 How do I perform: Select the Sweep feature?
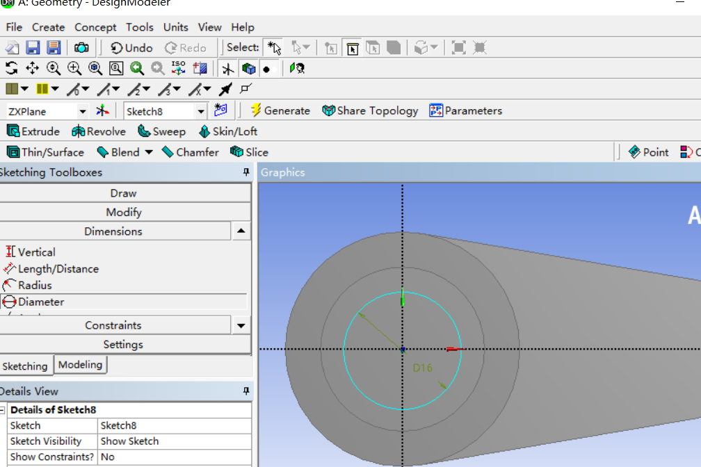coord(161,131)
